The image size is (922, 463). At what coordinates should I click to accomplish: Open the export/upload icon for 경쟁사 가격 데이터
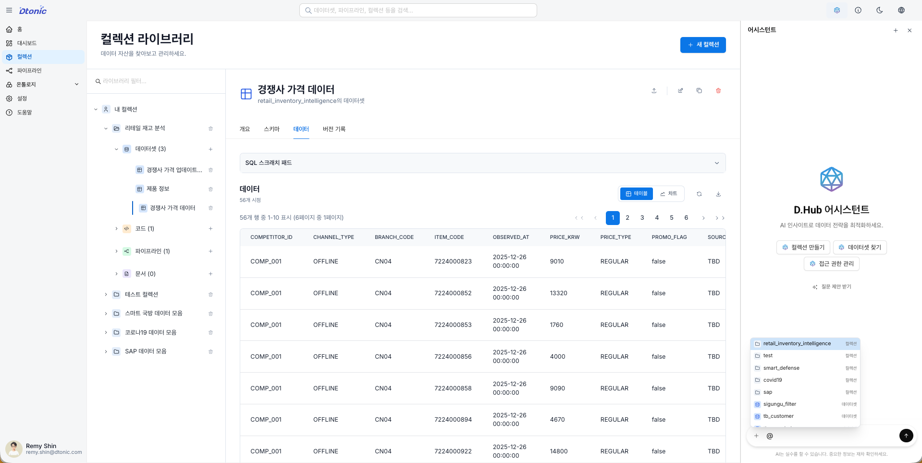tap(653, 90)
